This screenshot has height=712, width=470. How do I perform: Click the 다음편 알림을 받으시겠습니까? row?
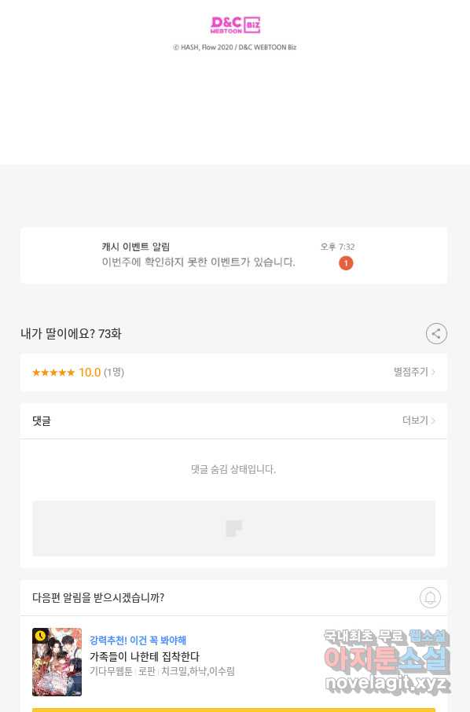pos(234,597)
